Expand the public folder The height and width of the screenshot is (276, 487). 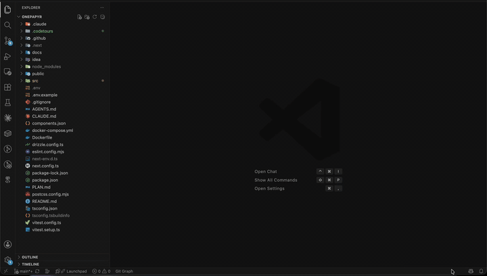coord(62,74)
